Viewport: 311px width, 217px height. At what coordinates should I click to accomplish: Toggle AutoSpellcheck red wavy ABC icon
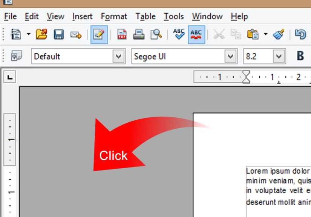(196, 35)
